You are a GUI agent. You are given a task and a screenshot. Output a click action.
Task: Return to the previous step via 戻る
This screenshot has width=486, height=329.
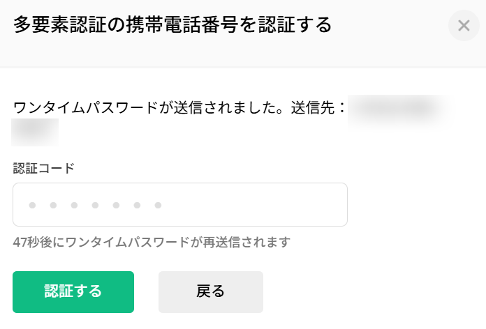[x=210, y=291]
